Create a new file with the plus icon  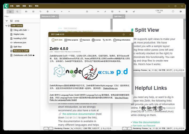55,12
